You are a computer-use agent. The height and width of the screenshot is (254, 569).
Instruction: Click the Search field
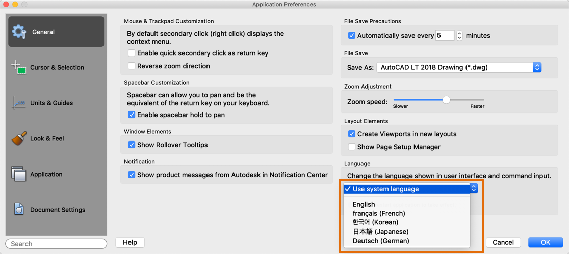[x=56, y=244]
